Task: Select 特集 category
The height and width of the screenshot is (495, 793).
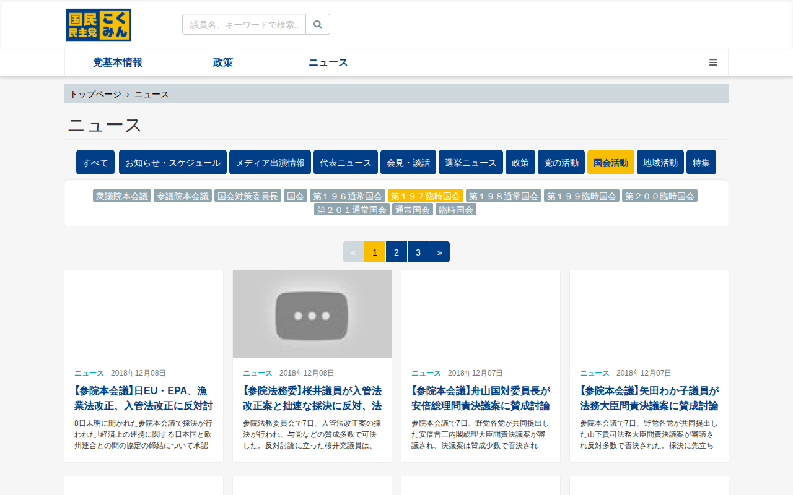Action: click(701, 162)
